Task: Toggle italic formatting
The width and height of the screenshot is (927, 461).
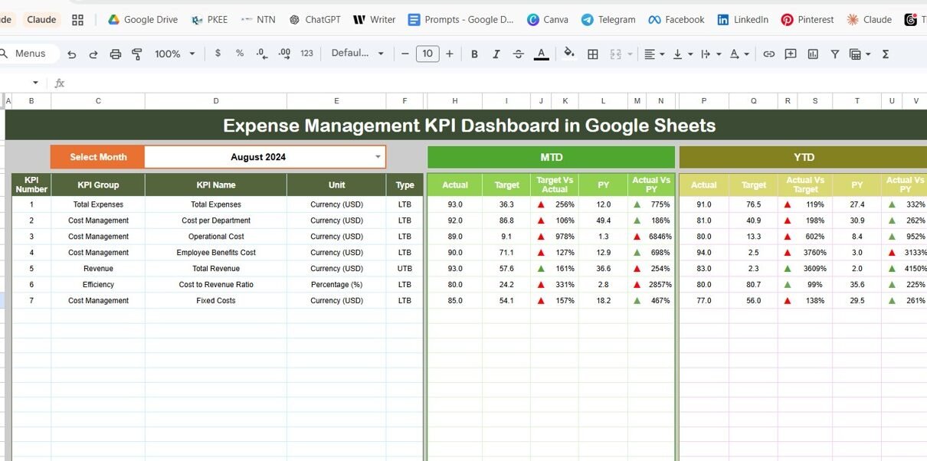Action: click(x=496, y=54)
